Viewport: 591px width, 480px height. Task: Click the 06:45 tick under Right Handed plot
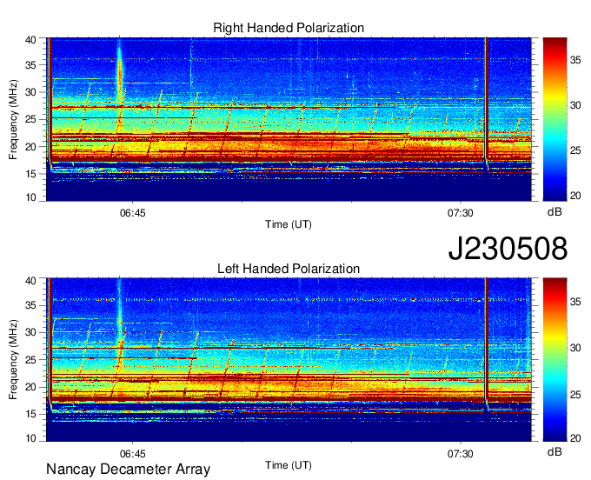point(132,213)
